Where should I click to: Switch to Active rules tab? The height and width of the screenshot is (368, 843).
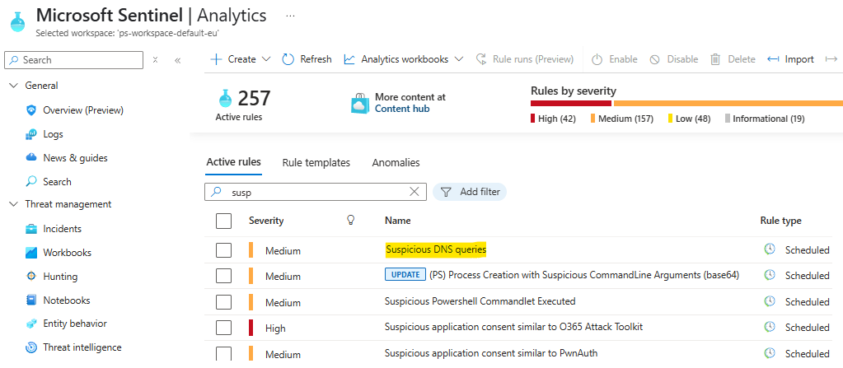[x=233, y=162]
